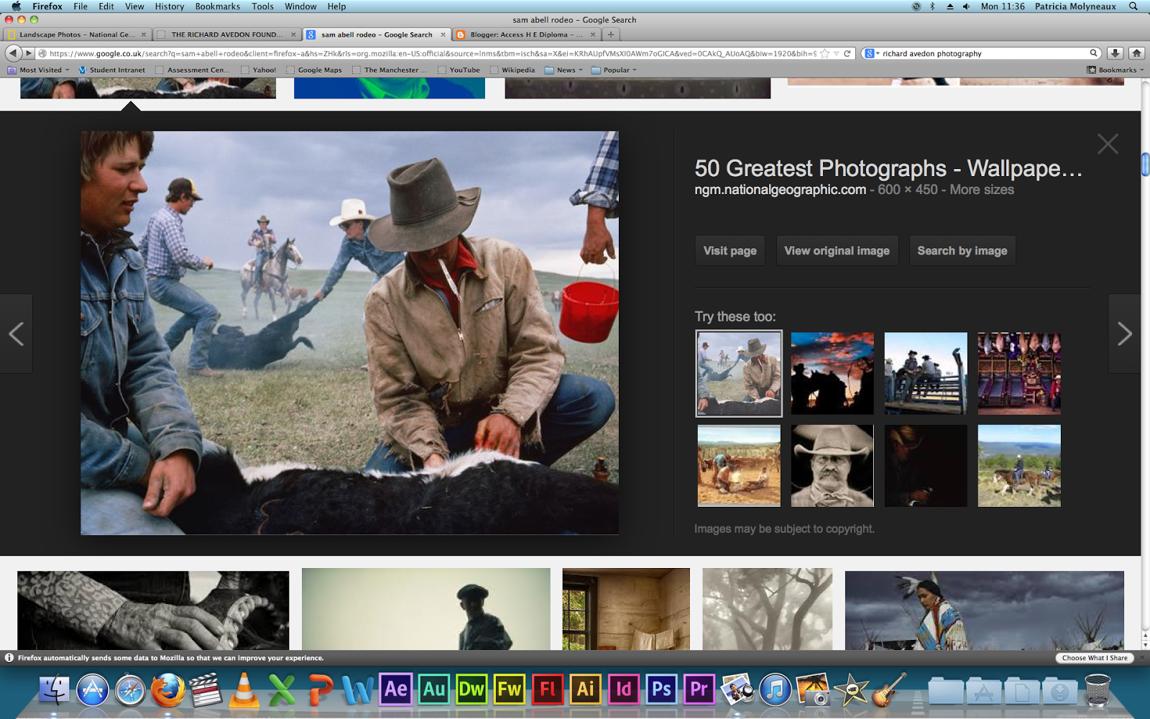1150x719 pixels.
Task: Launch Adobe Premiere Pro from the Dock
Action: click(699, 690)
